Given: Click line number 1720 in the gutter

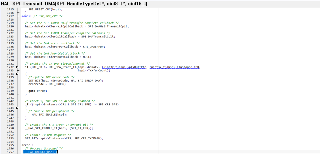Looking at the screenshot, I should point(11,26).
